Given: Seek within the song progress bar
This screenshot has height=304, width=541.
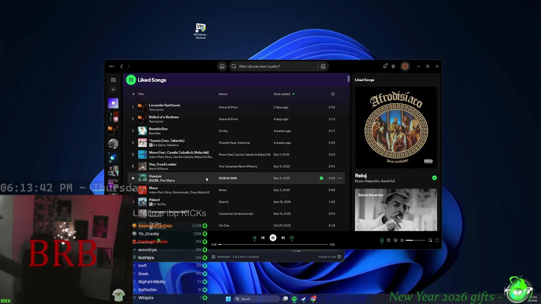Looking at the screenshot, I should tap(273, 244).
